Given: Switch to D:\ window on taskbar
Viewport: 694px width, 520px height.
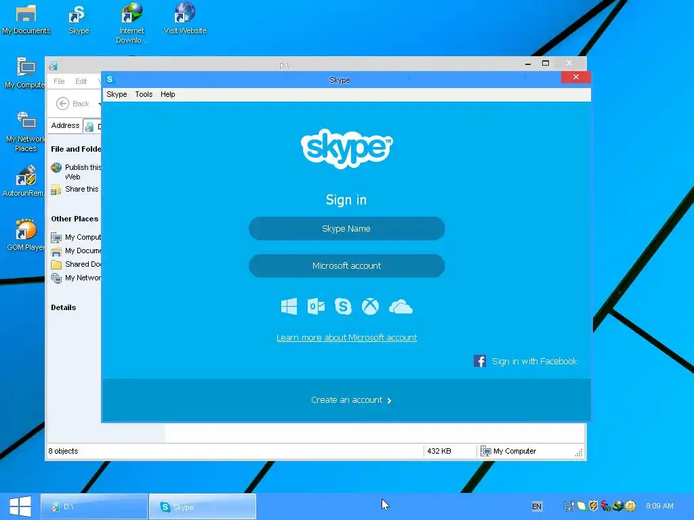Looking at the screenshot, I should (94, 506).
